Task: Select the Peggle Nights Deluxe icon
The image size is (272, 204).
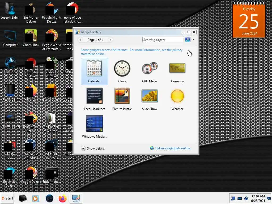Action: click(x=52, y=13)
